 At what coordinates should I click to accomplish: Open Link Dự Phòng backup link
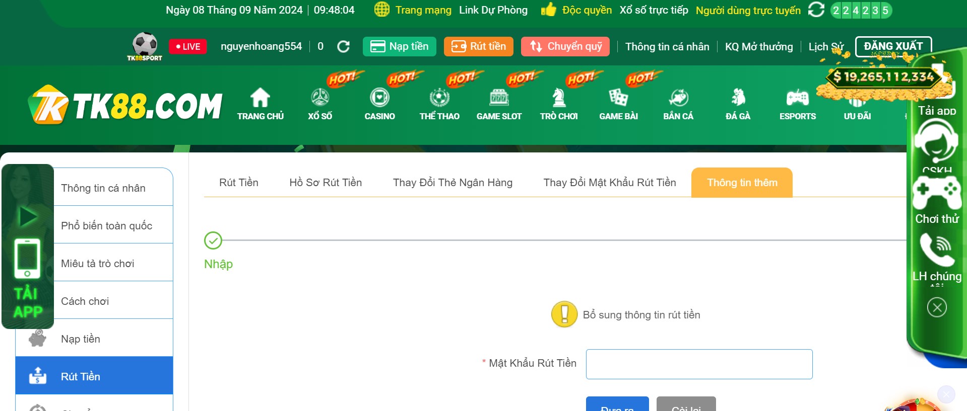tap(493, 10)
